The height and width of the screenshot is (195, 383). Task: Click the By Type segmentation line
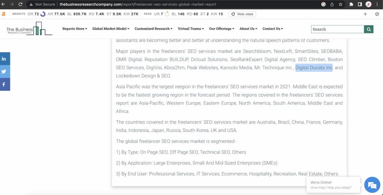click(181, 152)
